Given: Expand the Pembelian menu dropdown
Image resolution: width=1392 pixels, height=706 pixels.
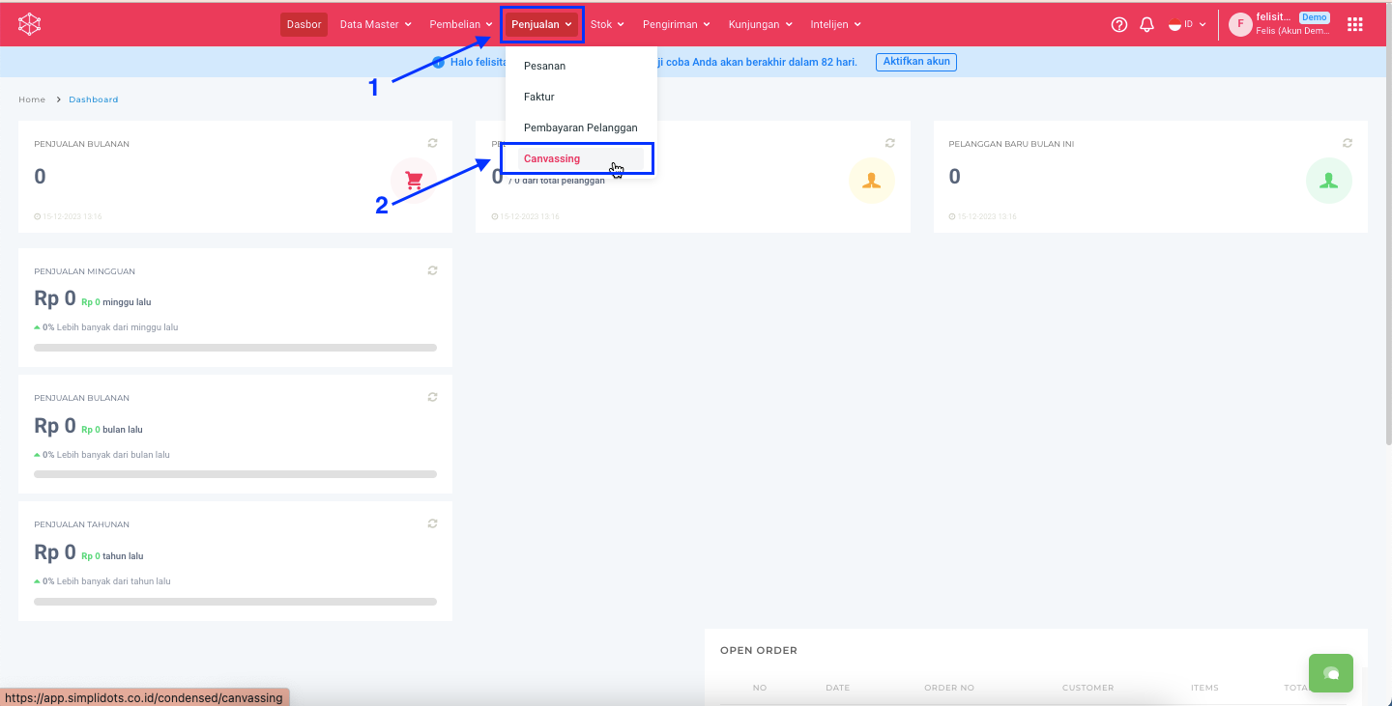Looking at the screenshot, I should coord(461,25).
